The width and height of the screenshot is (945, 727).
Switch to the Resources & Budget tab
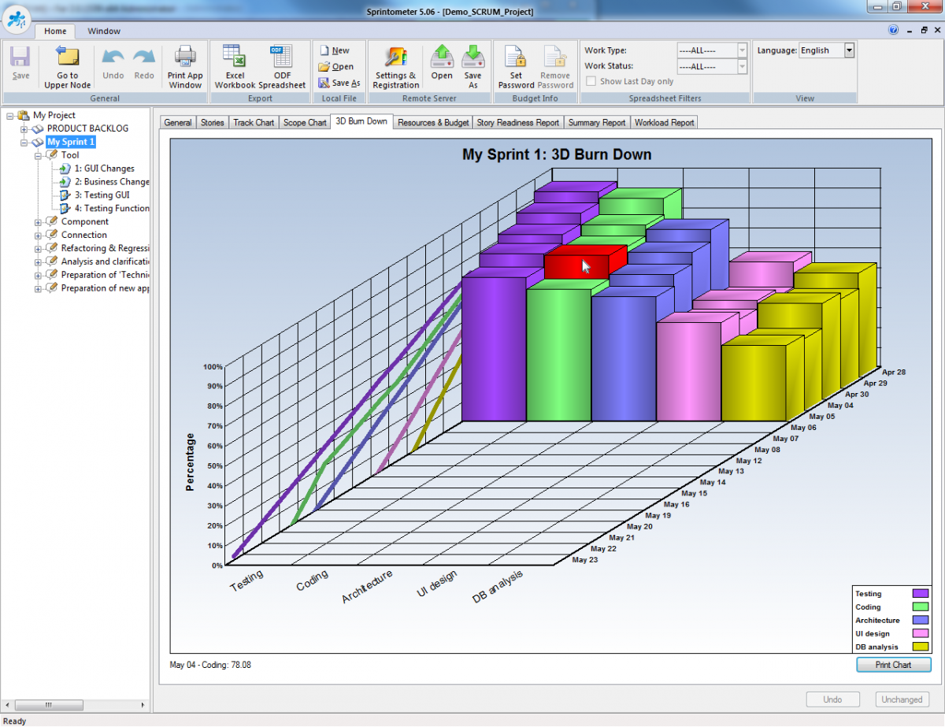[433, 123]
